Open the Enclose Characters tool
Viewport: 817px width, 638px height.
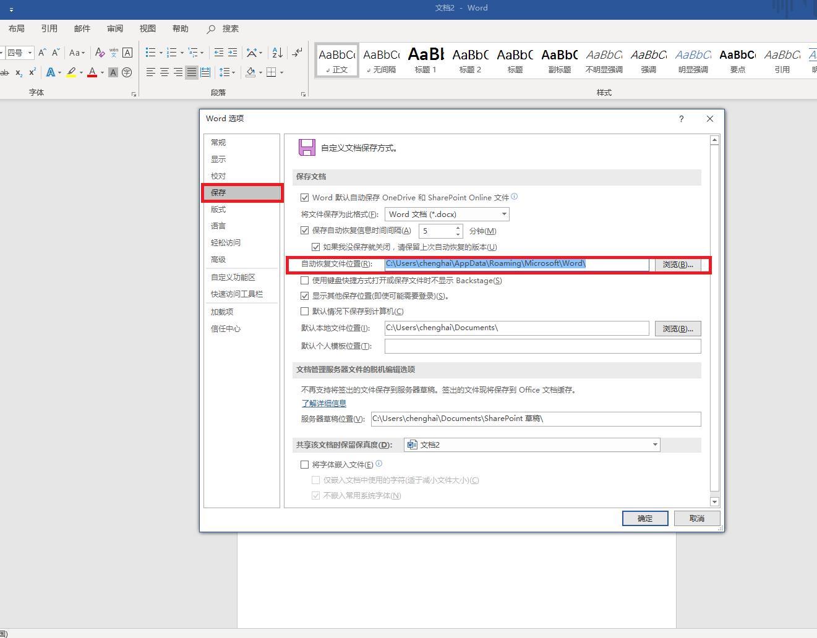click(127, 72)
